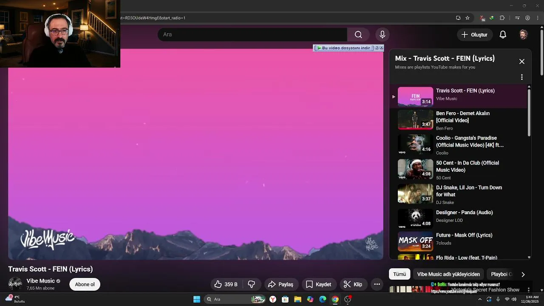This screenshot has width=544, height=306.
Task: Click the Vibe Music verified badge
Action: pos(58,281)
